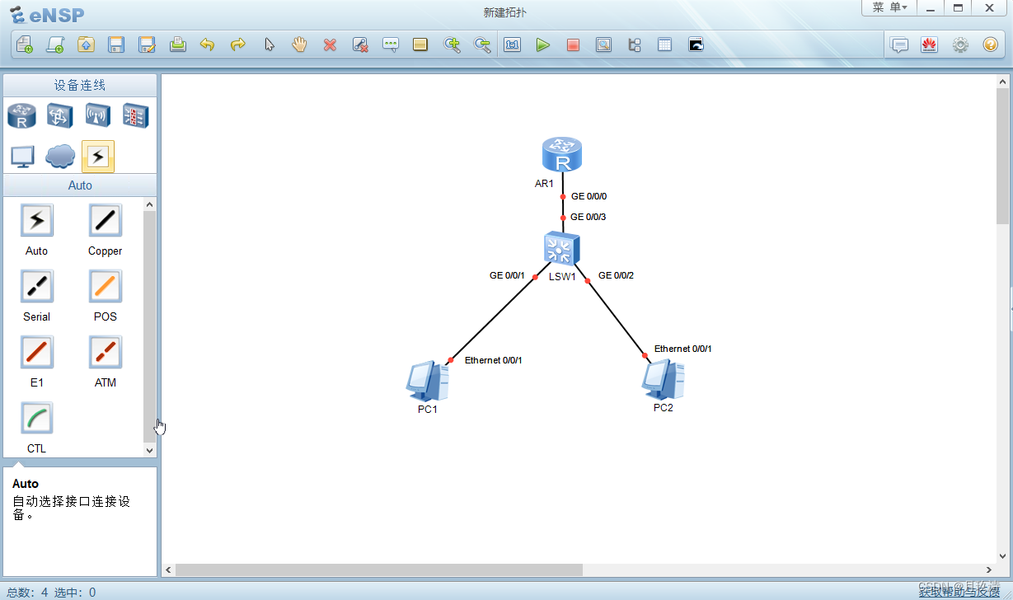The image size is (1013, 600).
Task: Click the PC1 device on canvas
Action: [427, 381]
